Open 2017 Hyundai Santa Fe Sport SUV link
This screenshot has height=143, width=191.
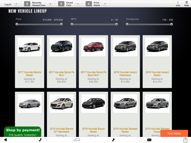[94, 73]
